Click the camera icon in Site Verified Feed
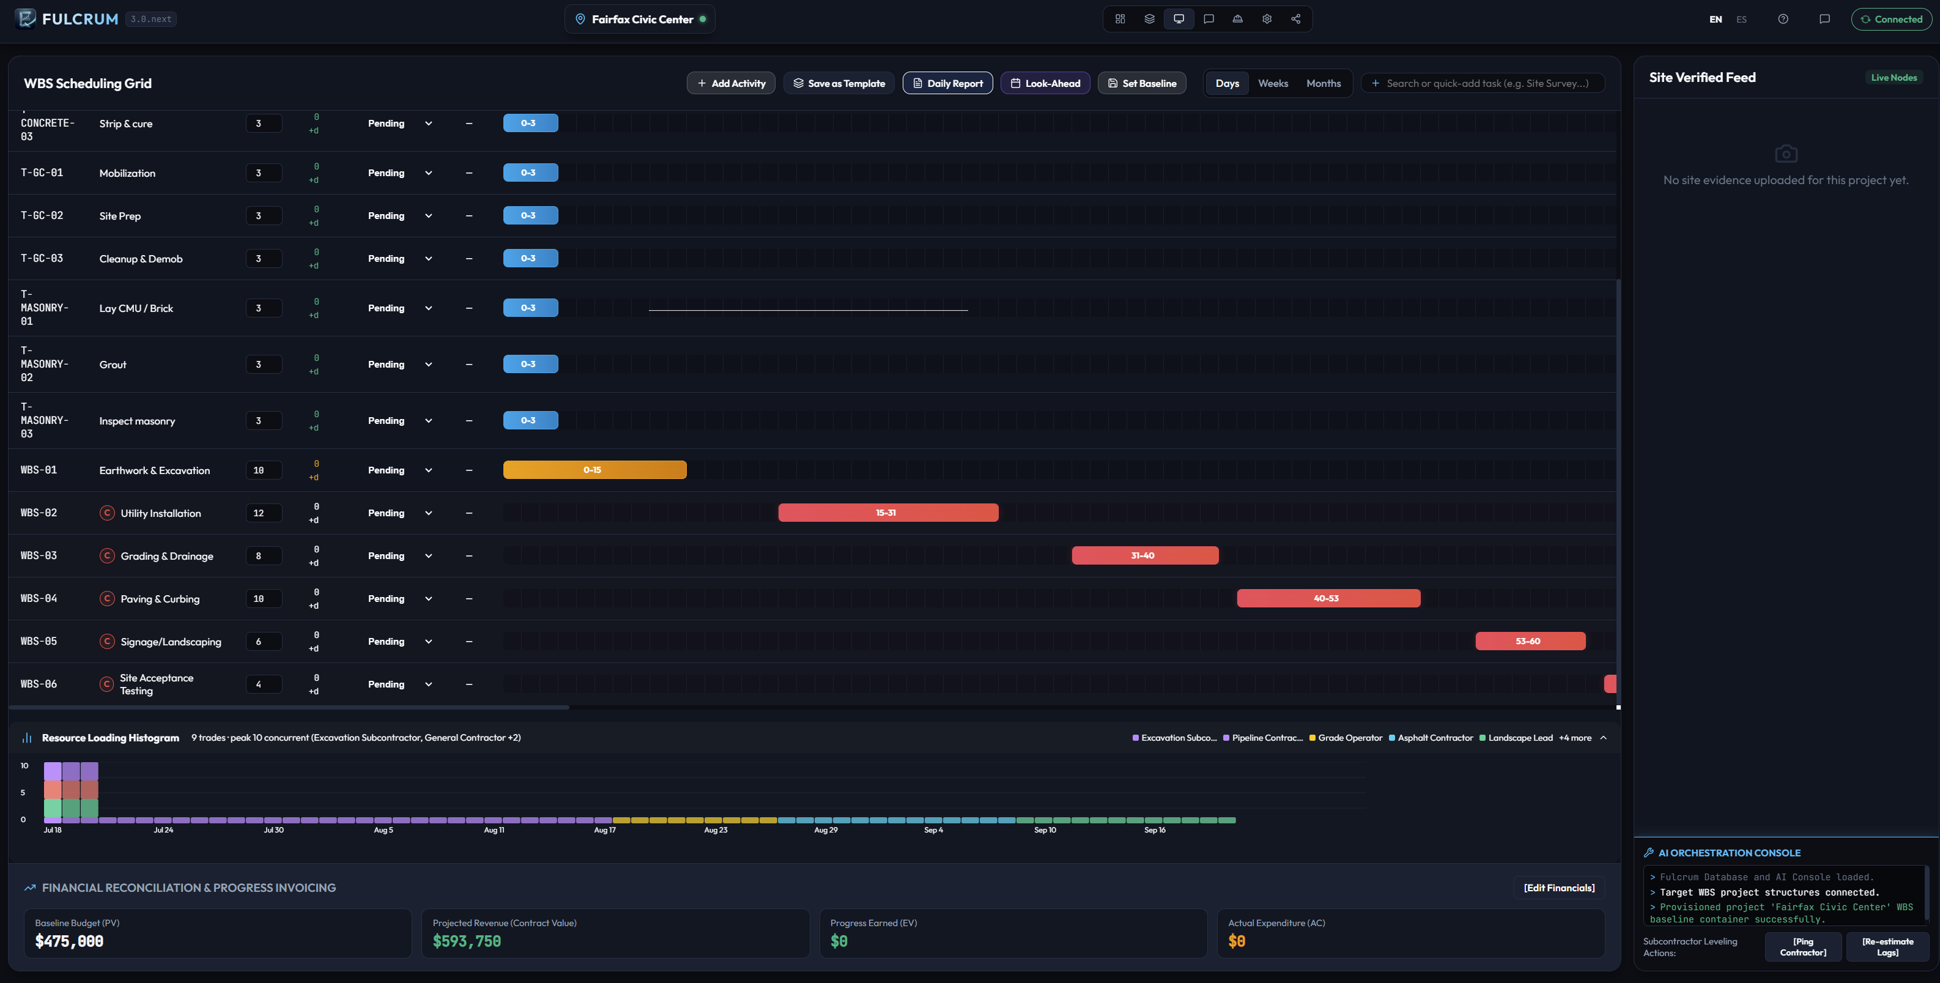The image size is (1940, 983). pyautogui.click(x=1786, y=154)
